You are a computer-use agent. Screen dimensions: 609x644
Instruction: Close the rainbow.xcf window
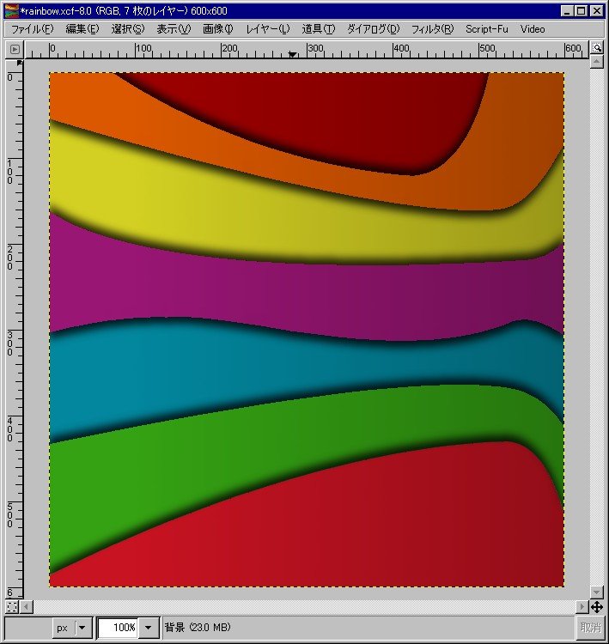pyautogui.click(x=597, y=11)
